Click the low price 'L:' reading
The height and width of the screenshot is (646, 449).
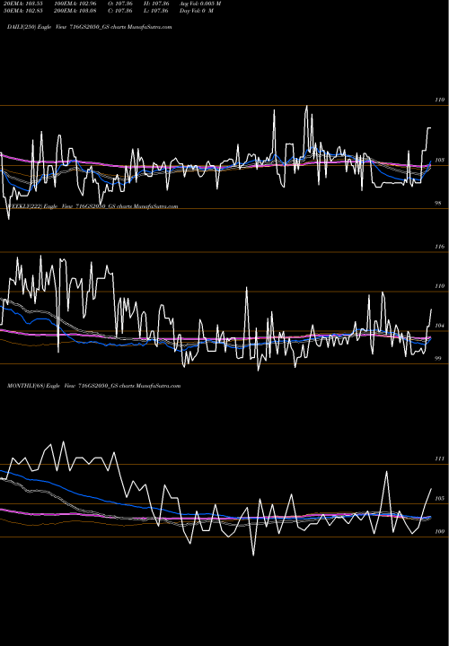pos(156,11)
